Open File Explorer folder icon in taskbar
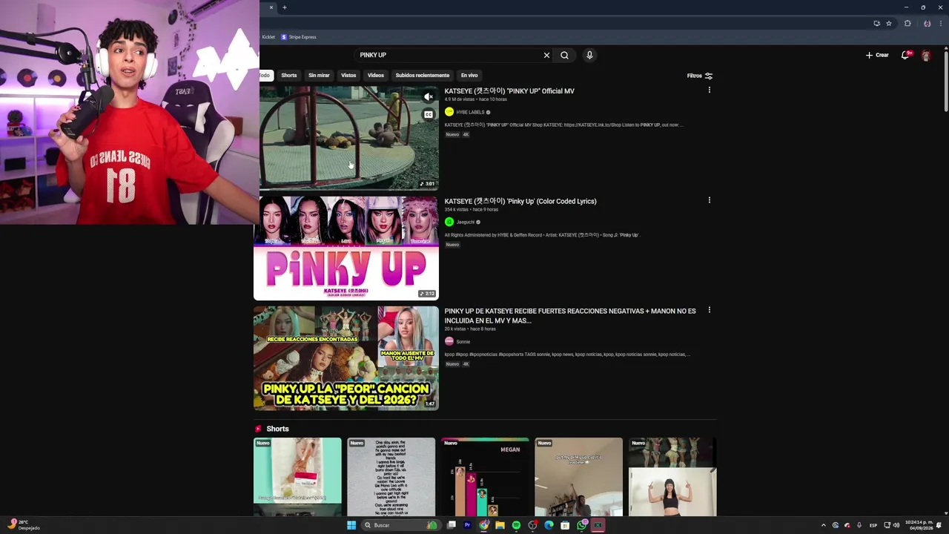The width and height of the screenshot is (949, 534). [x=500, y=525]
